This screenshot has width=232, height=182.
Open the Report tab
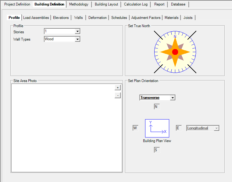pos(159,4)
